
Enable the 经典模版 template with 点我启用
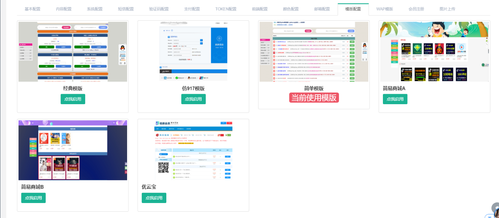point(73,99)
